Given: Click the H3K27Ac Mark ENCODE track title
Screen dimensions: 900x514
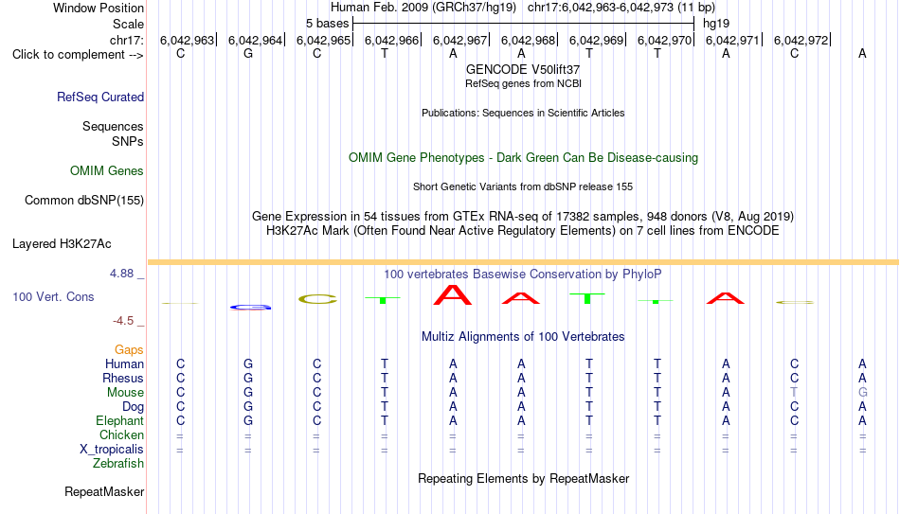Looking at the screenshot, I should (x=523, y=231).
